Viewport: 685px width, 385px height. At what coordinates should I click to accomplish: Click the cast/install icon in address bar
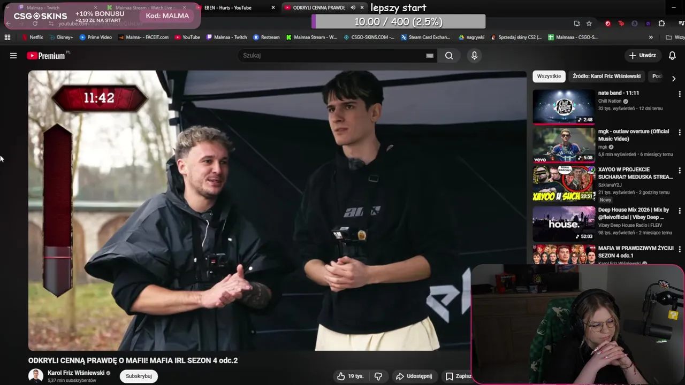coord(576,24)
